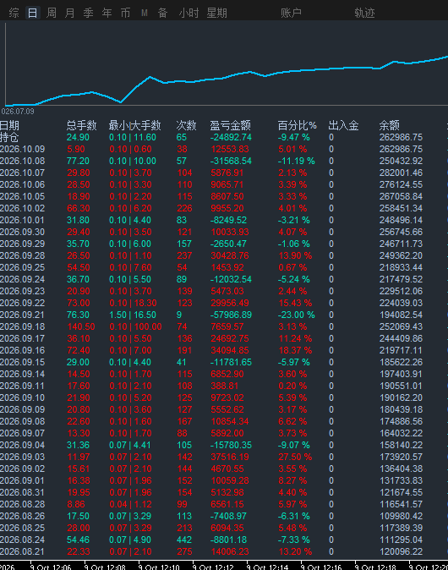Open the 周 weekly tab
Viewport: 448px width, 570px height.
coord(52,13)
